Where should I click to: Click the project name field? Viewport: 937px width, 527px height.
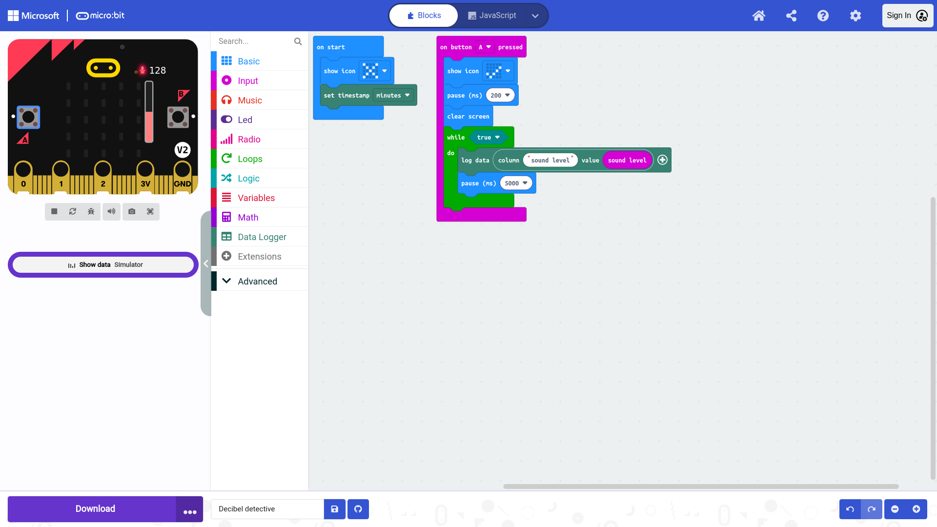click(267, 509)
